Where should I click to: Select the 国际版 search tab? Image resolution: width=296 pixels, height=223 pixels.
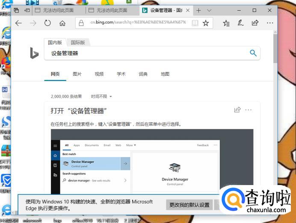coord(78,43)
